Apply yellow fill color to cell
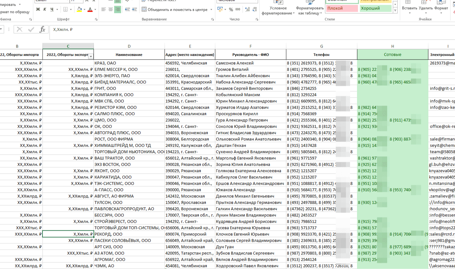The image size is (455, 269). (79, 10)
